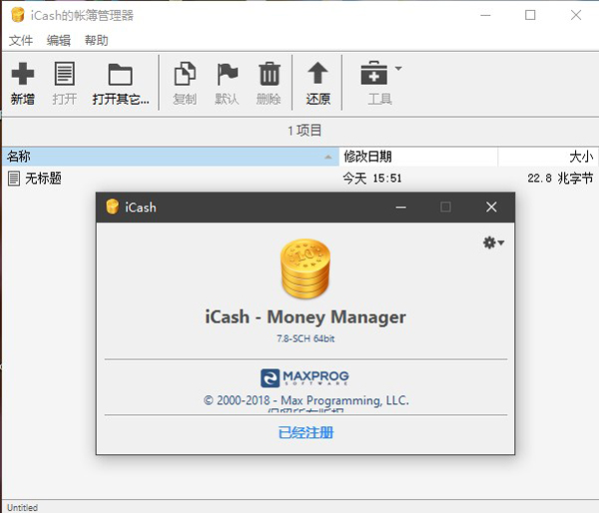Click the 7.8-SCH 64bit version text
Viewport: 599px width, 513px height.
click(x=305, y=338)
